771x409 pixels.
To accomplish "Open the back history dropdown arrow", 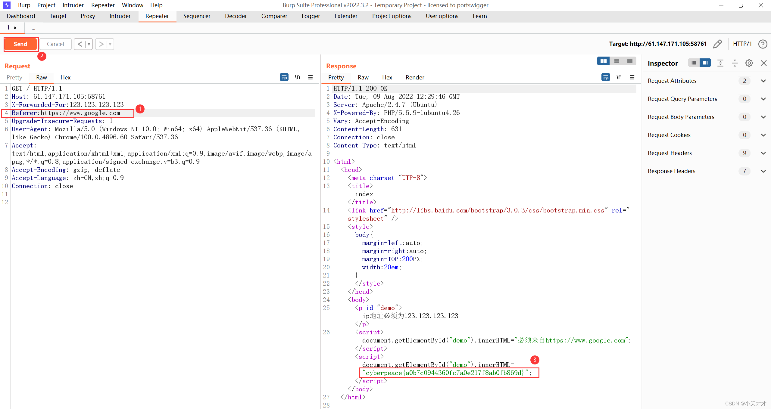I will (x=89, y=44).
